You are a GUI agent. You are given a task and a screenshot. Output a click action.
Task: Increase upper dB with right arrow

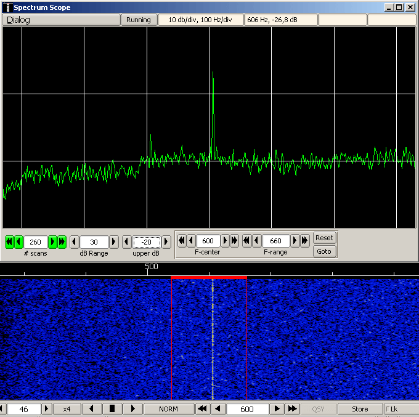(x=166, y=242)
